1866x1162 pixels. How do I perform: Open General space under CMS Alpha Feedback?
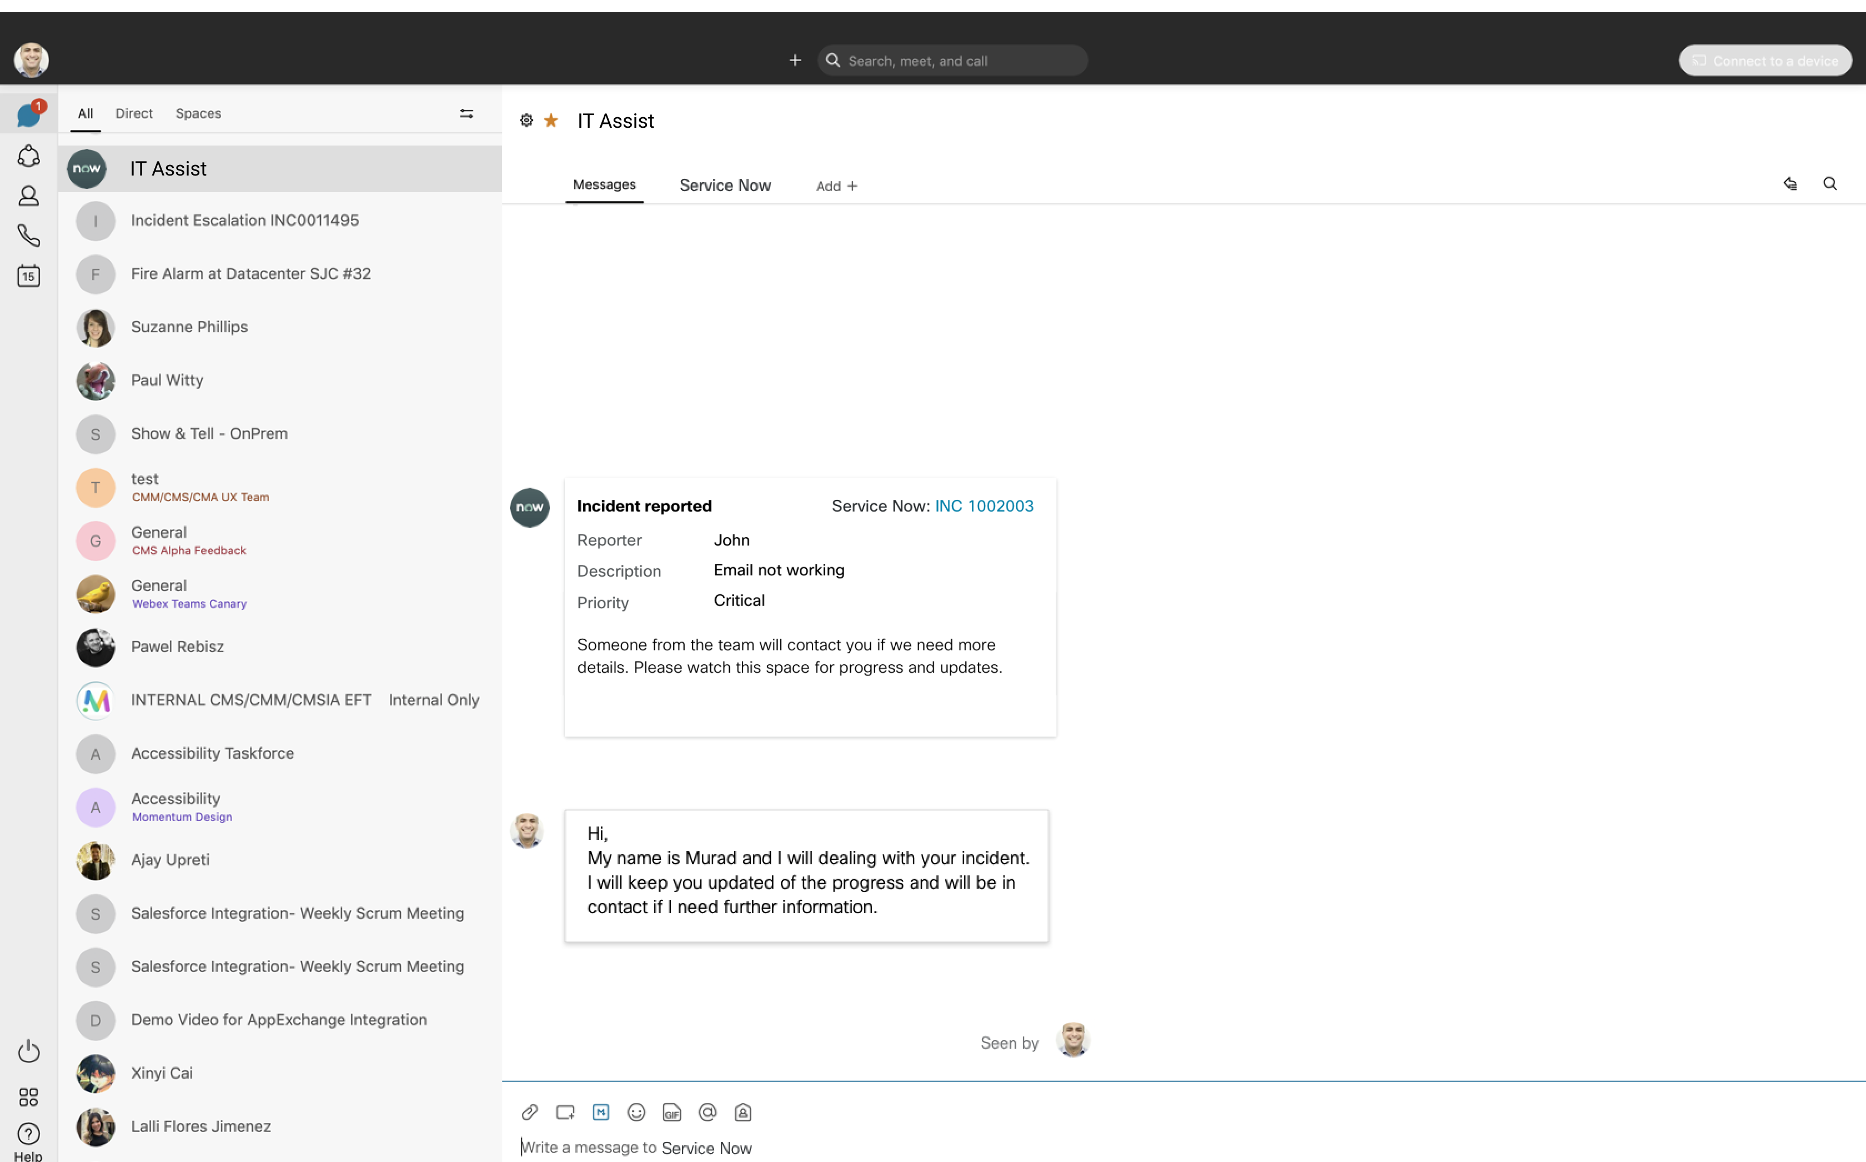coord(280,540)
